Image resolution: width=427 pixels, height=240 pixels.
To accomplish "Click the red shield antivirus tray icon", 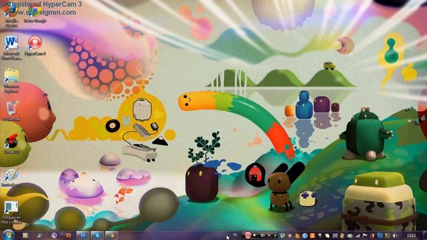I will click(372, 235).
